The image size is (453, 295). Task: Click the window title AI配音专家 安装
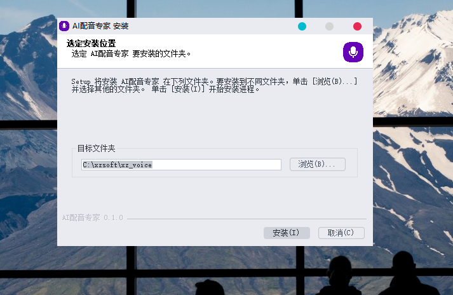pyautogui.click(x=100, y=26)
